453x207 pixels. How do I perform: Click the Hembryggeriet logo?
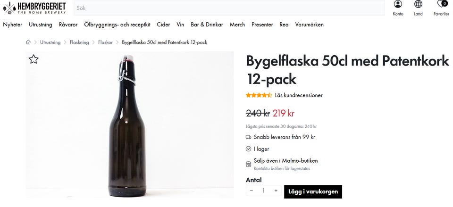(34, 8)
